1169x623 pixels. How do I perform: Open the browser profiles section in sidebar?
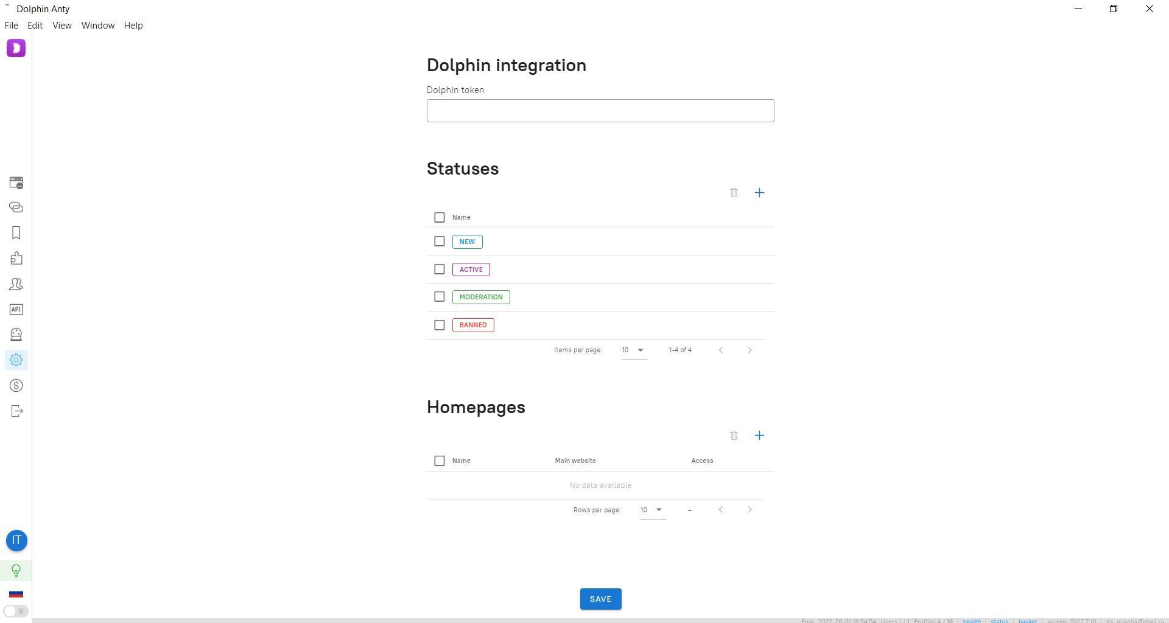click(16, 183)
